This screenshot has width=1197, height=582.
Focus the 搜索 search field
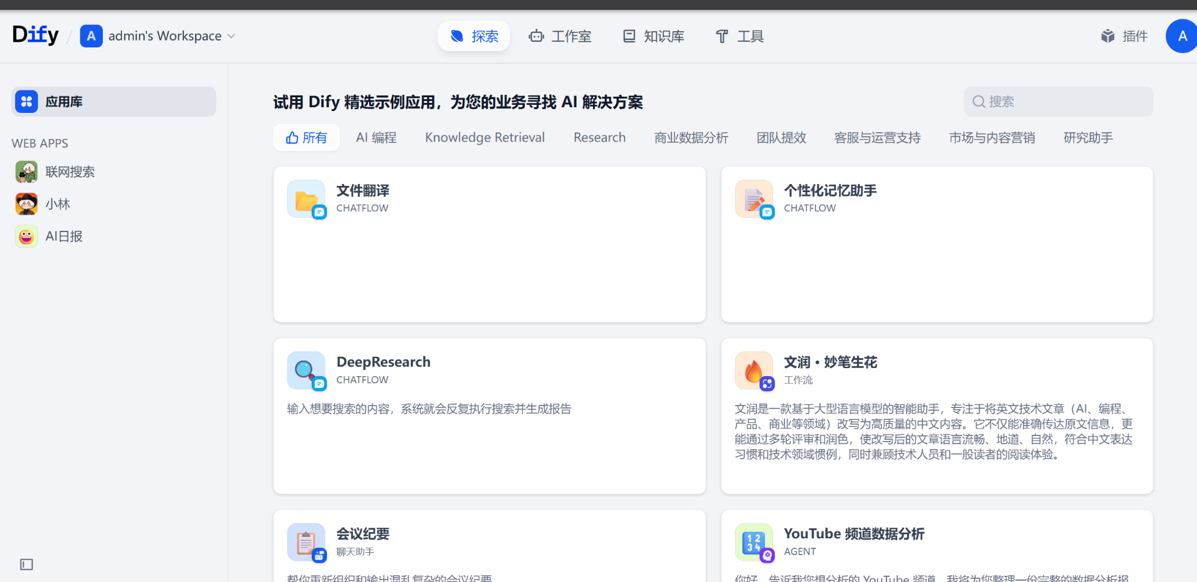coord(1058,102)
